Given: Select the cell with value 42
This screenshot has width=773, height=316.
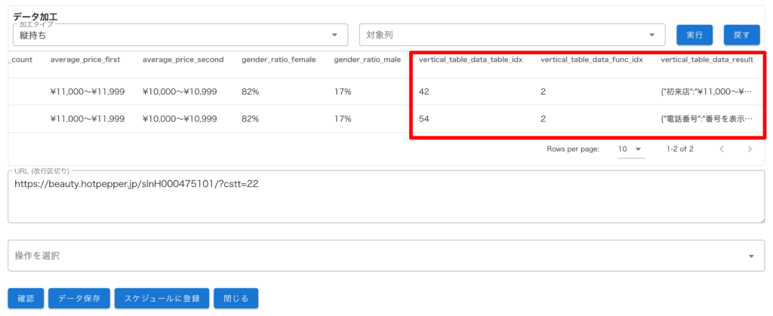Looking at the screenshot, I should point(424,91).
